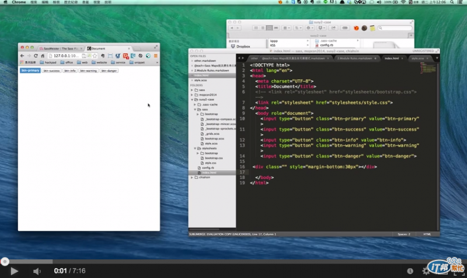Viewport: 467px width, 278px height.
Task: Select Dropbox in Finder sidebar
Action: click(241, 47)
